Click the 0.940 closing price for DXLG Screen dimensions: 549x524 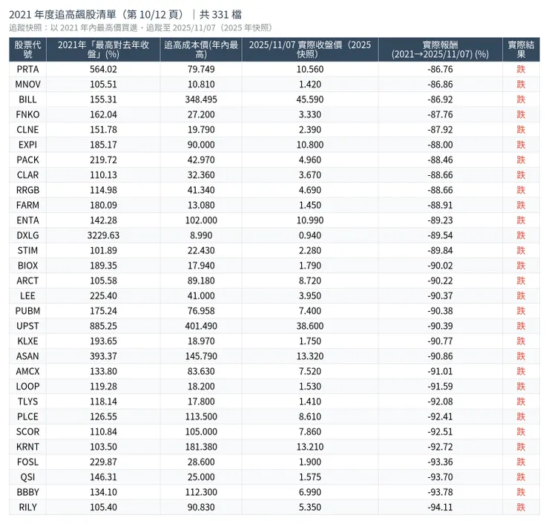pyautogui.click(x=310, y=235)
